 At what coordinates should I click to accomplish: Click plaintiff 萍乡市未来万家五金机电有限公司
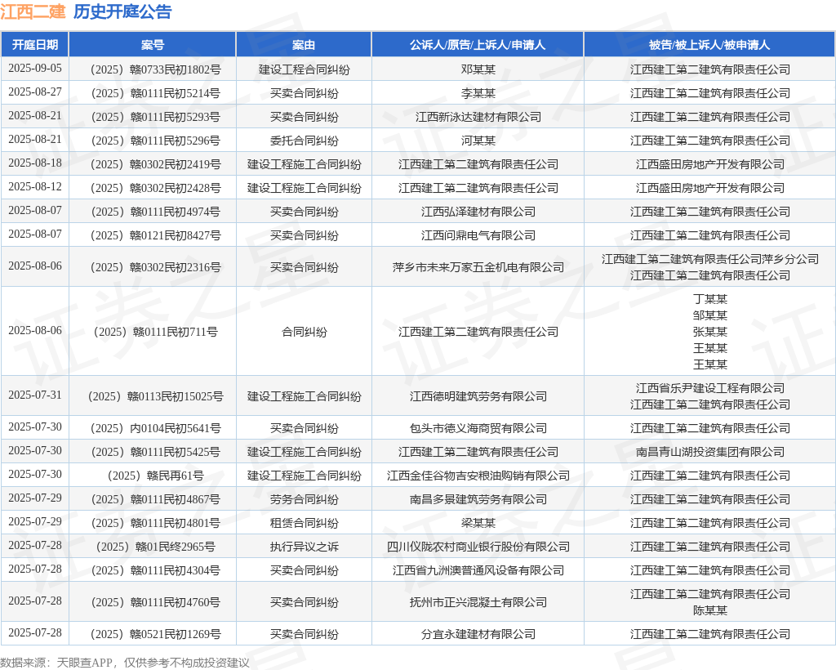478,267
